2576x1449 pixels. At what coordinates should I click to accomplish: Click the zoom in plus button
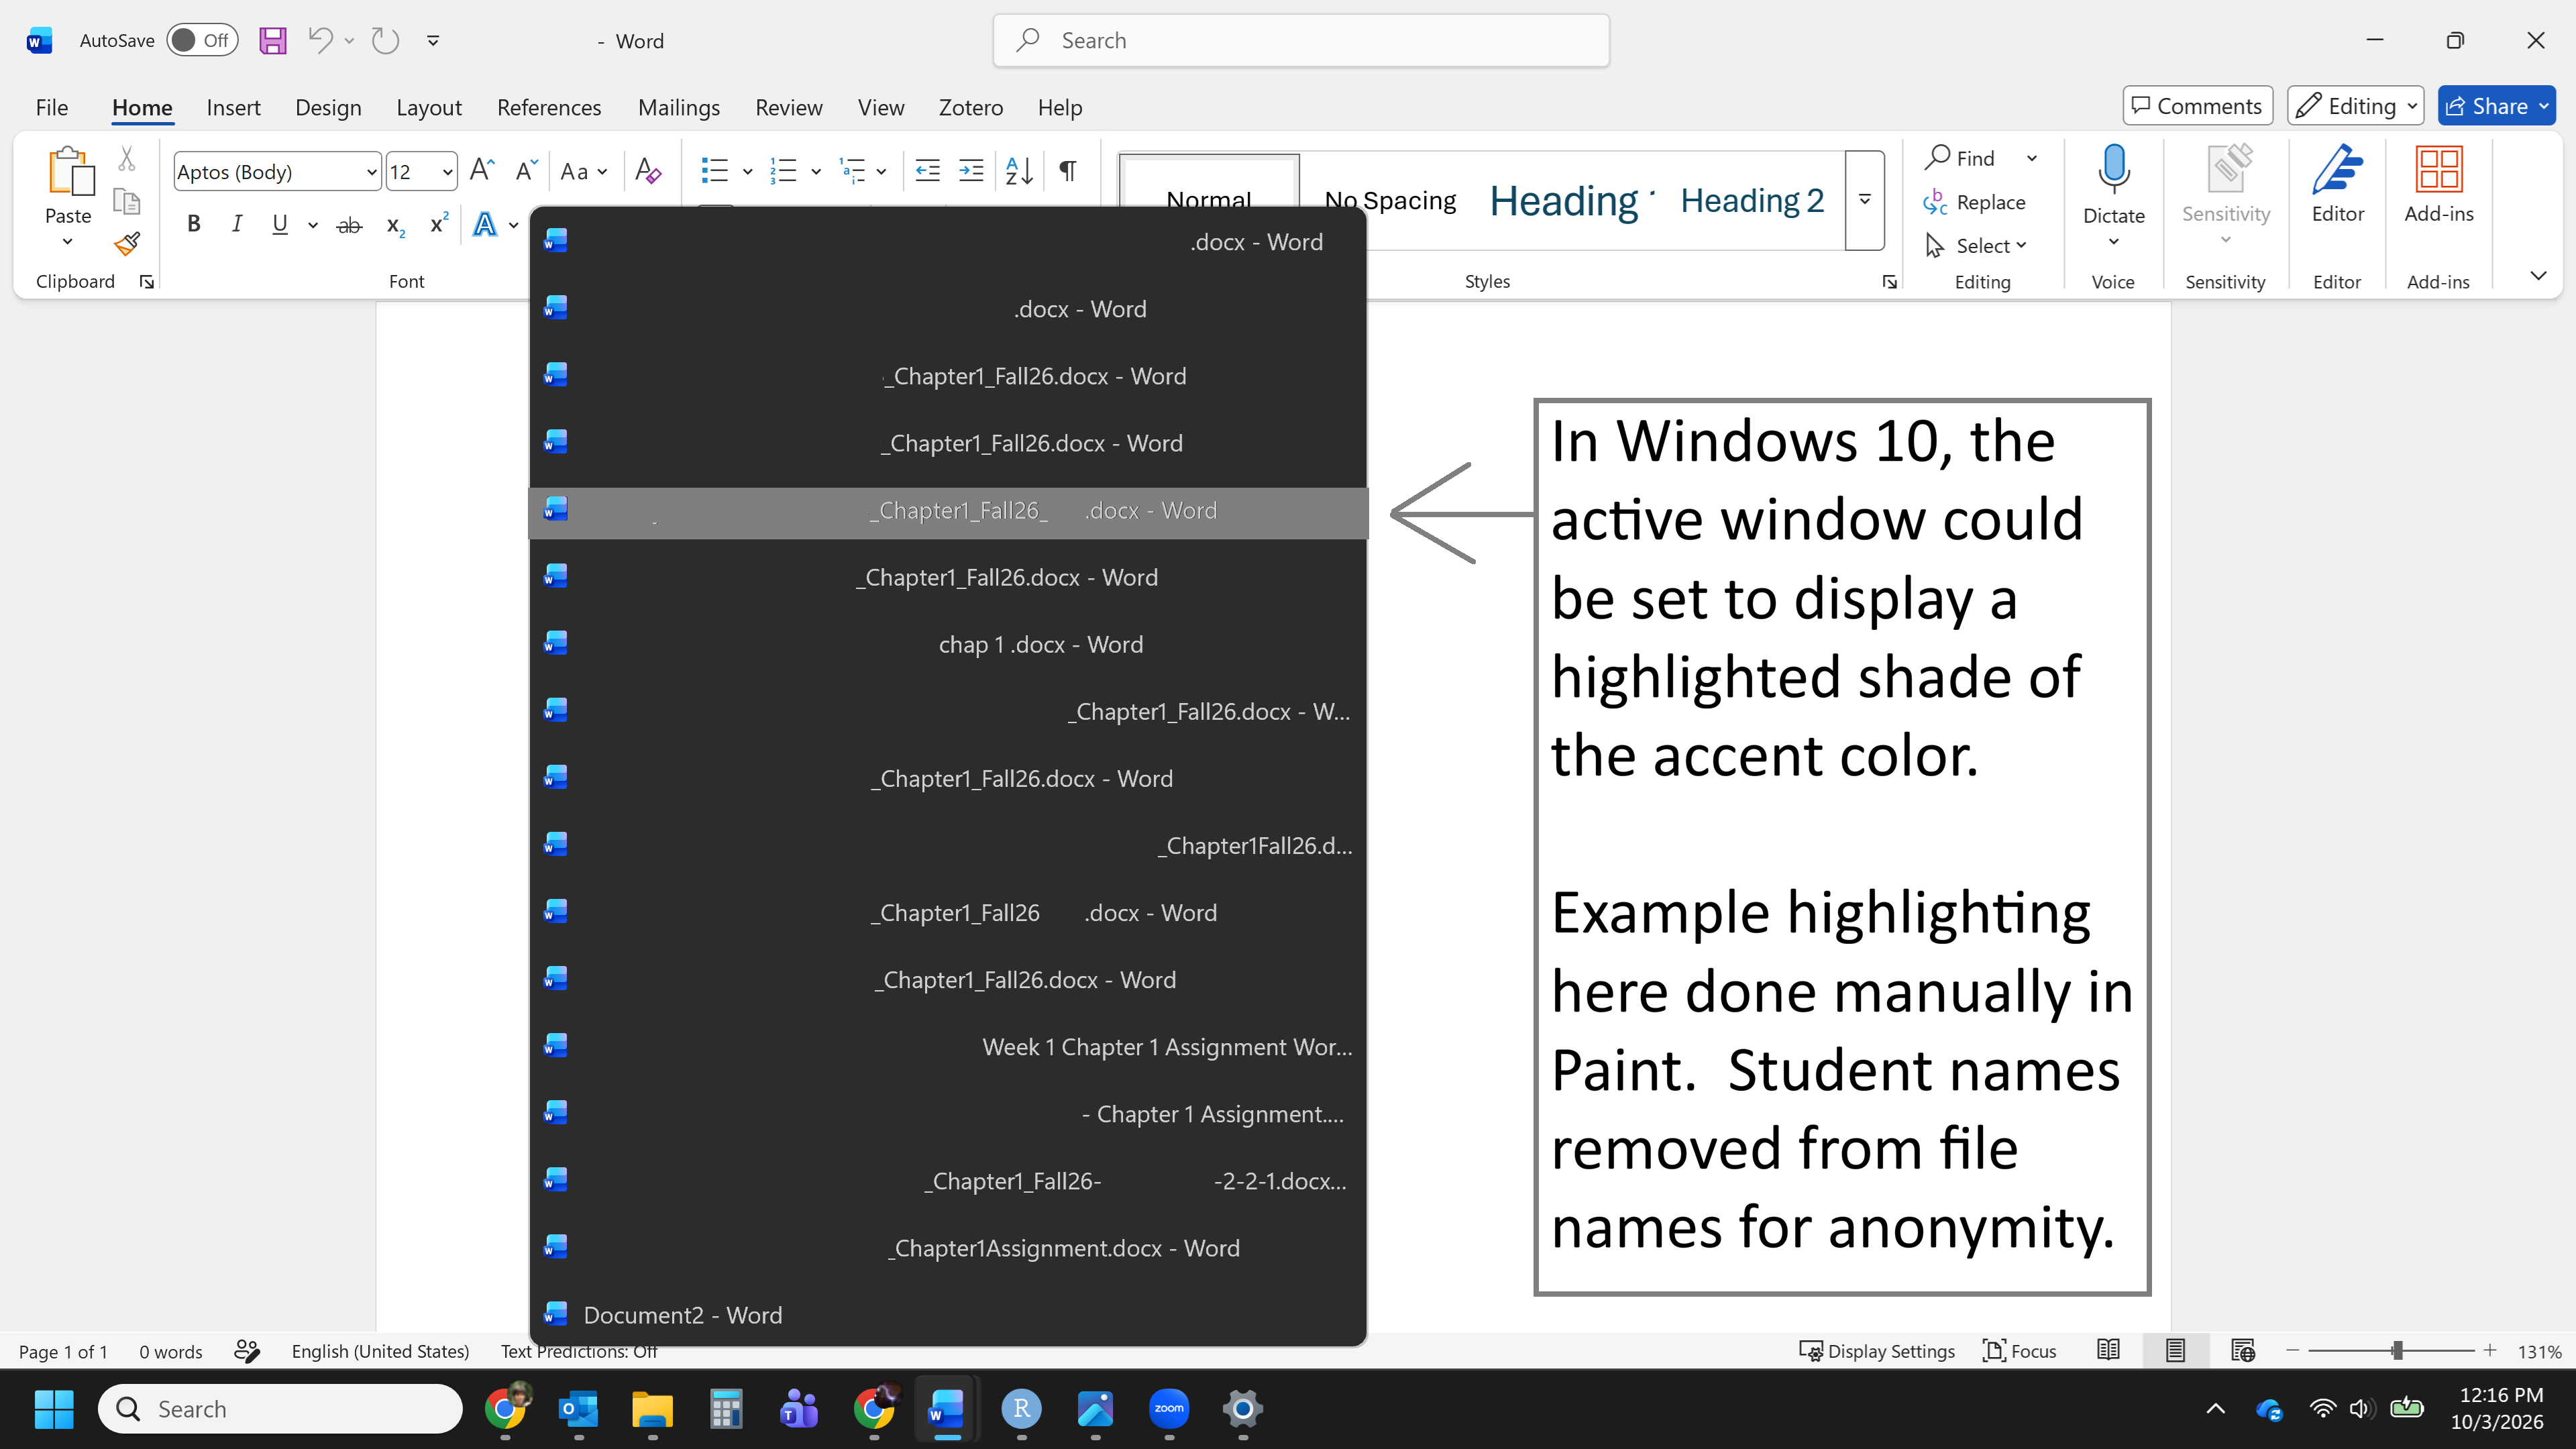click(2490, 1351)
